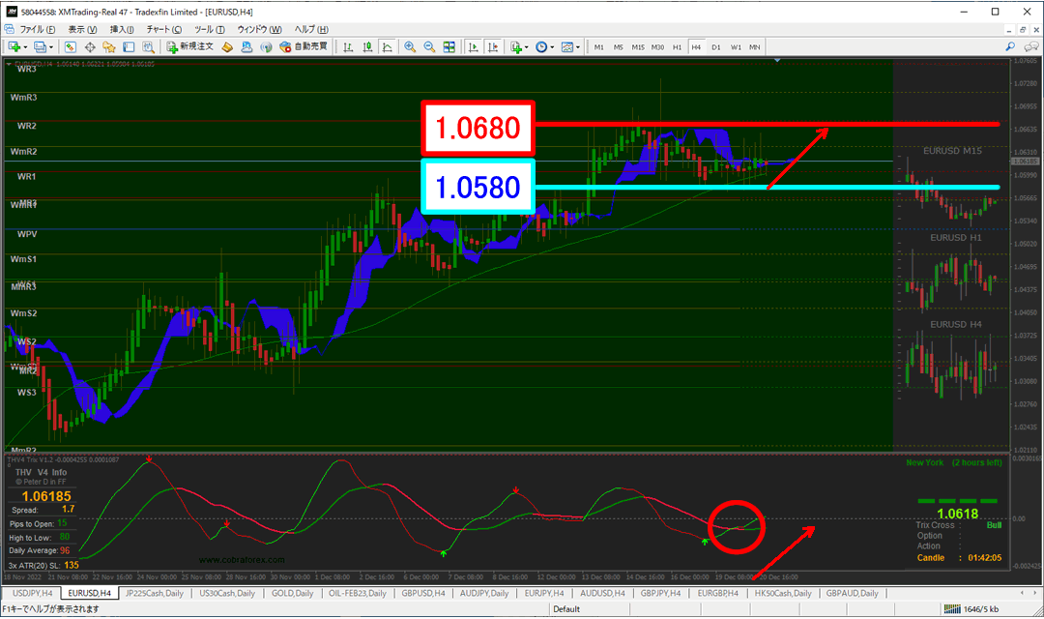The height and width of the screenshot is (619, 1044).
Task: Select the D1 timeframe
Action: pos(715,47)
